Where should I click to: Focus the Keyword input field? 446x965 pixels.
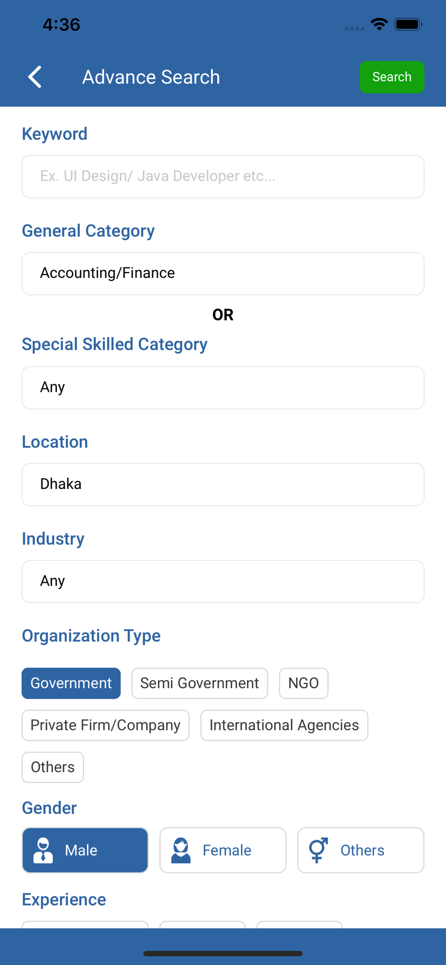[x=223, y=177]
